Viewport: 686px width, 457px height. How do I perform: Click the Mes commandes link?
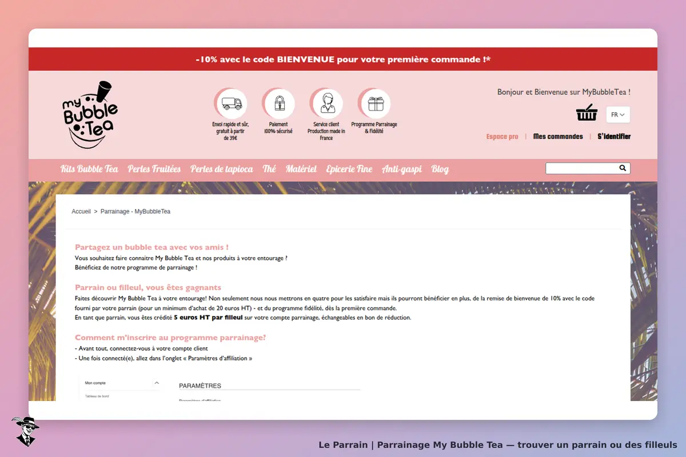point(558,137)
